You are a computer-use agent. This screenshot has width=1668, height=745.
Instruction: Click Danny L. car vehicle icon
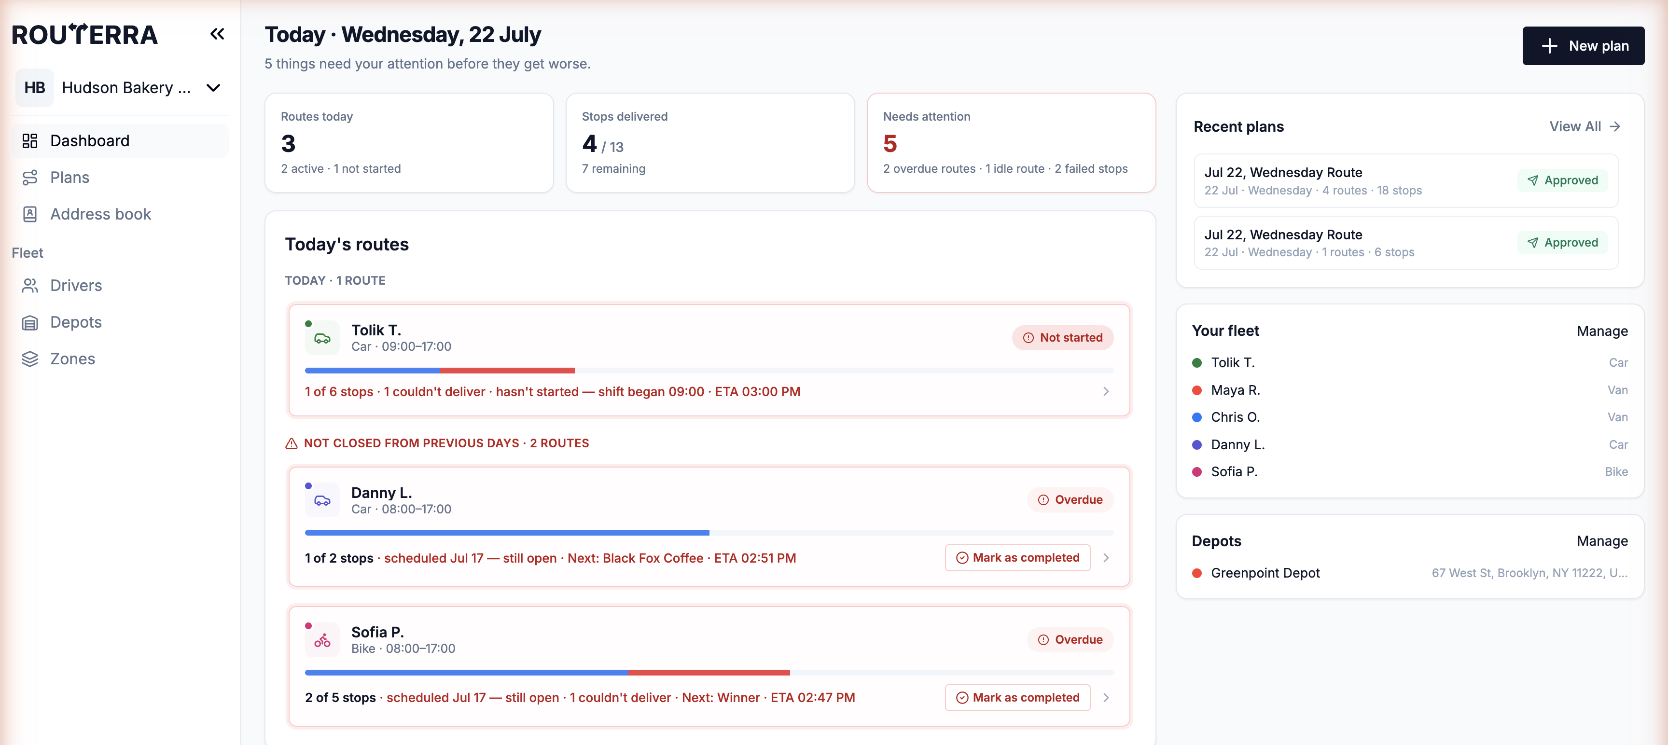322,500
